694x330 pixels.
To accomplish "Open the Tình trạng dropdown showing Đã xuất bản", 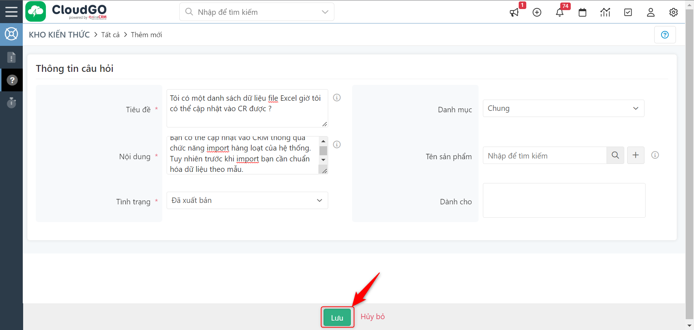I will click(247, 200).
